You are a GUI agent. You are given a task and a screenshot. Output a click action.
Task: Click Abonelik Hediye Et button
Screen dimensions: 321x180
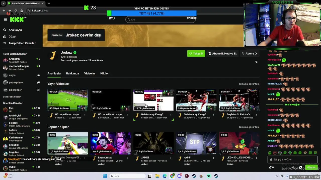(x=222, y=53)
